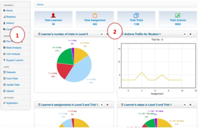Click the Total Trials documents icon
Image resolution: width=199 pixels, height=130 pixels.
pyautogui.click(x=136, y=15)
